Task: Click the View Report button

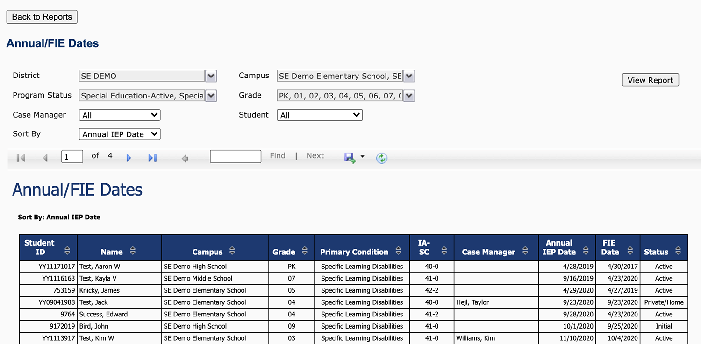Action: (650, 80)
